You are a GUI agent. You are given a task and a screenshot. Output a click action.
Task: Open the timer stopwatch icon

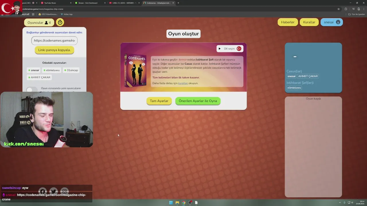tap(60, 22)
